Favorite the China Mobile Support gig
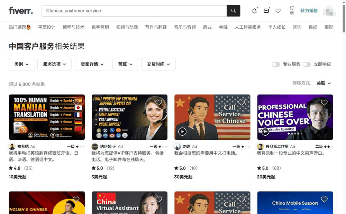Screen dimensions: 346x214 click(324, 200)
